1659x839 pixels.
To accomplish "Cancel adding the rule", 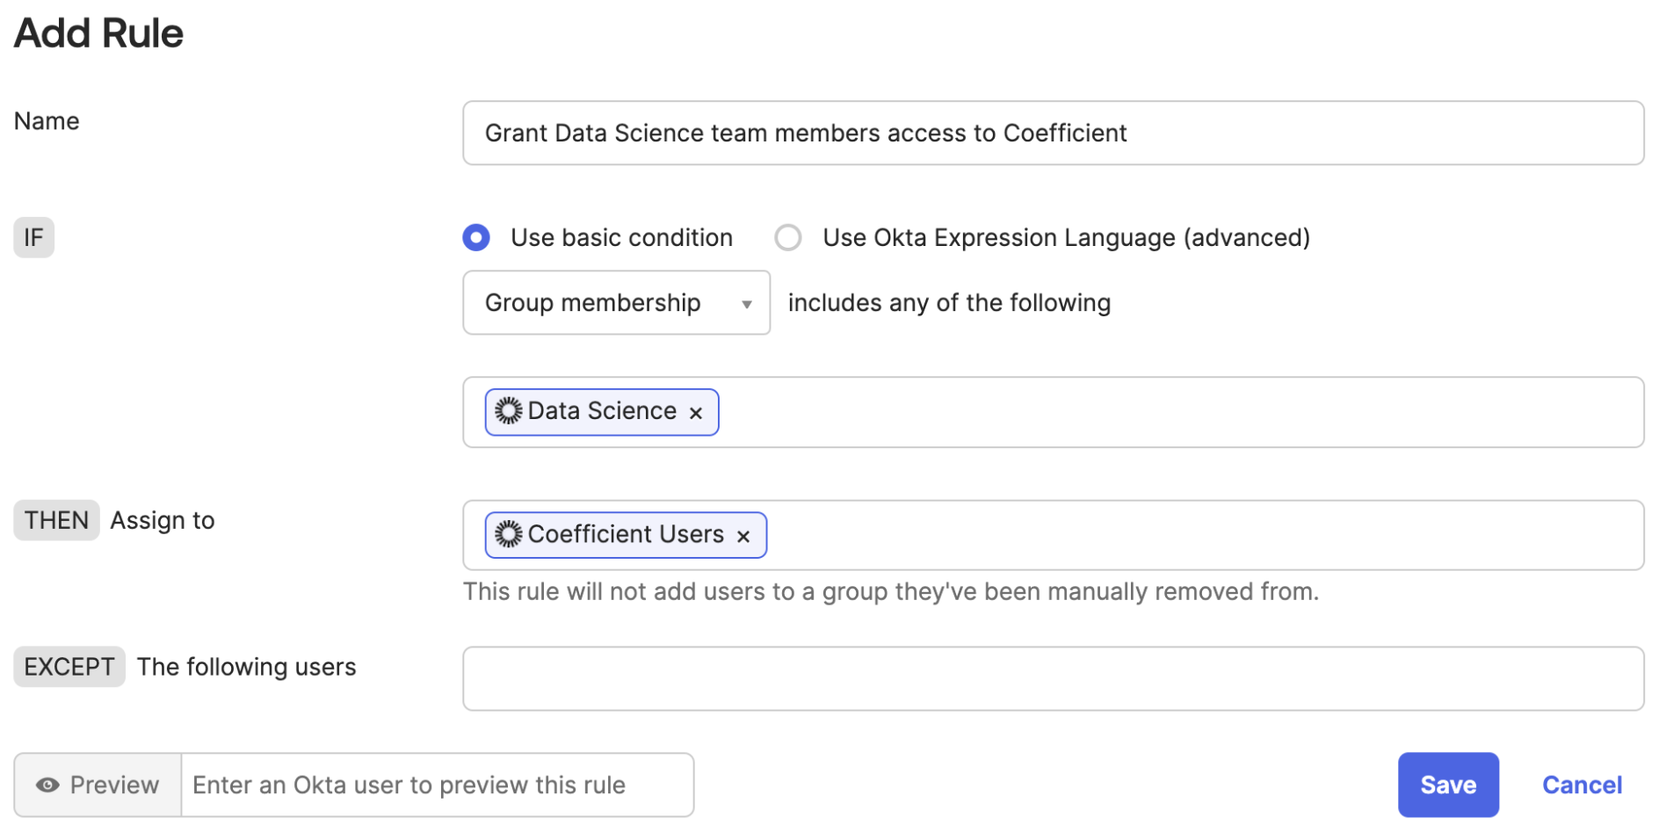I will 1583,785.
